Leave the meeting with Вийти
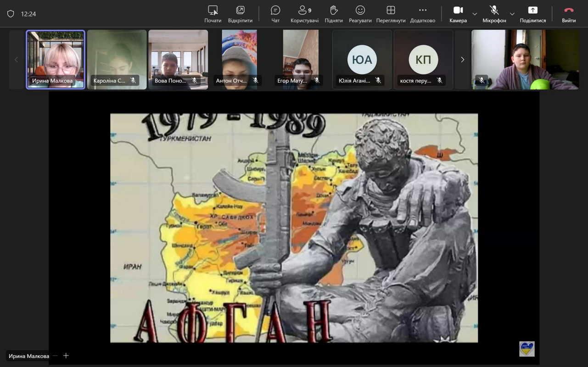This screenshot has width=588, height=367. pos(569,14)
